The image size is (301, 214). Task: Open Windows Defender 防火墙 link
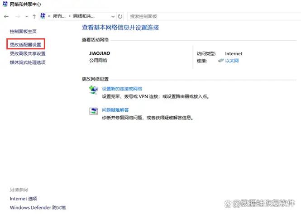click(x=38, y=208)
